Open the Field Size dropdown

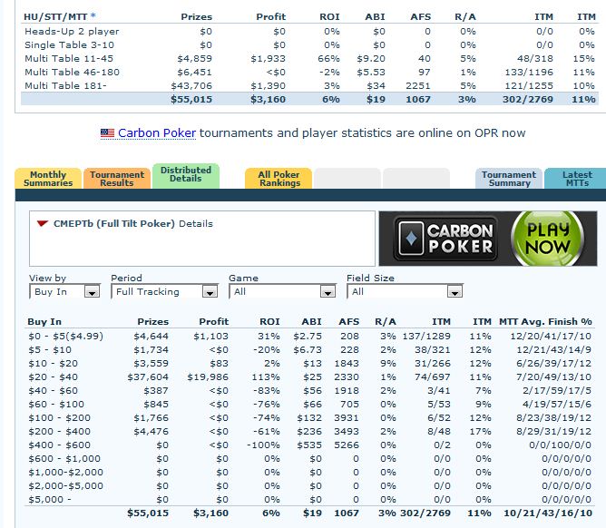[x=405, y=291]
